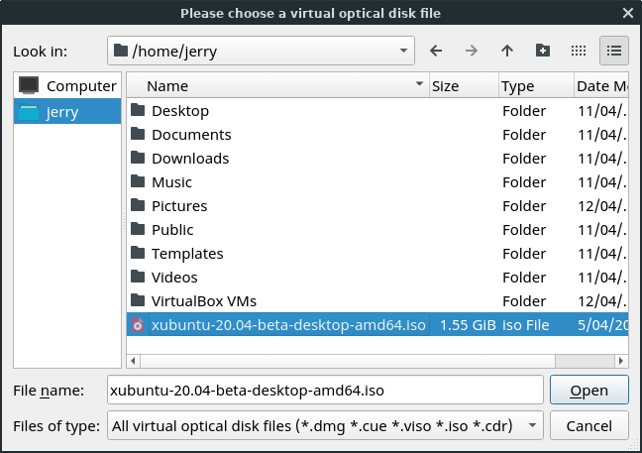Switch to icon list view mode
Screen dimensions: 642x453
coord(579,51)
